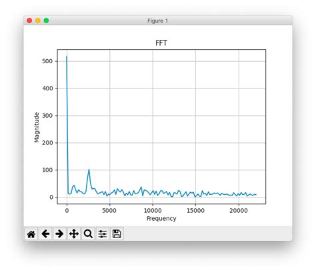Click the FFT plot title

161,43
